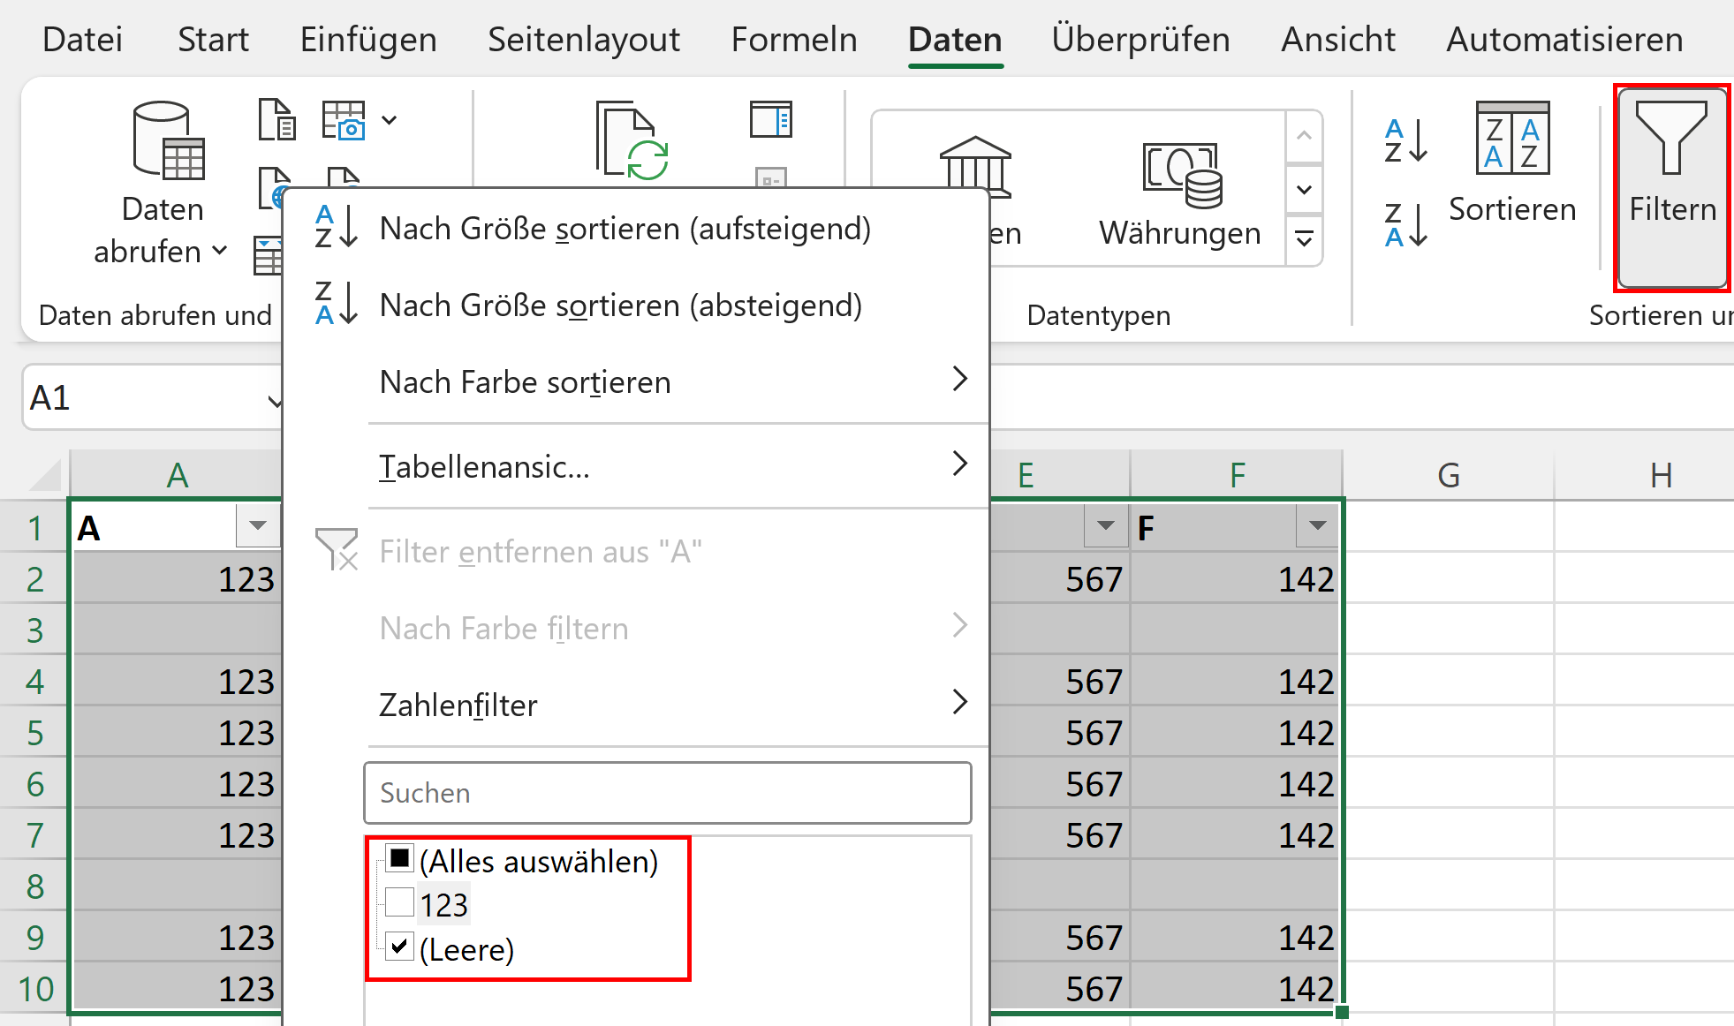The image size is (1734, 1026).
Task: Click the from picture camera-table icon
Action: point(344,120)
